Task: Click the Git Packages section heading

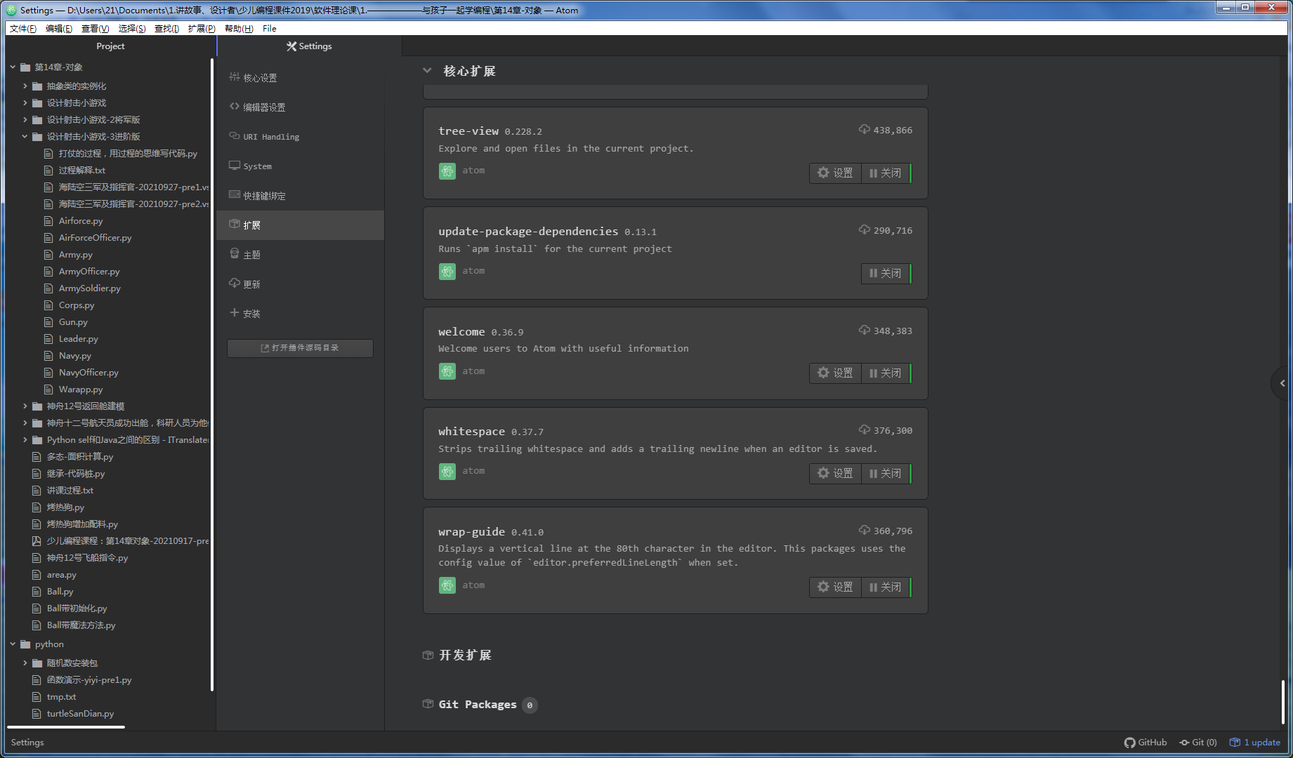Action: pos(478,705)
